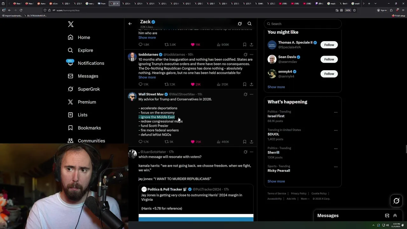Open a new browser tab
Screen dimensions: 407x229
[369, 3]
